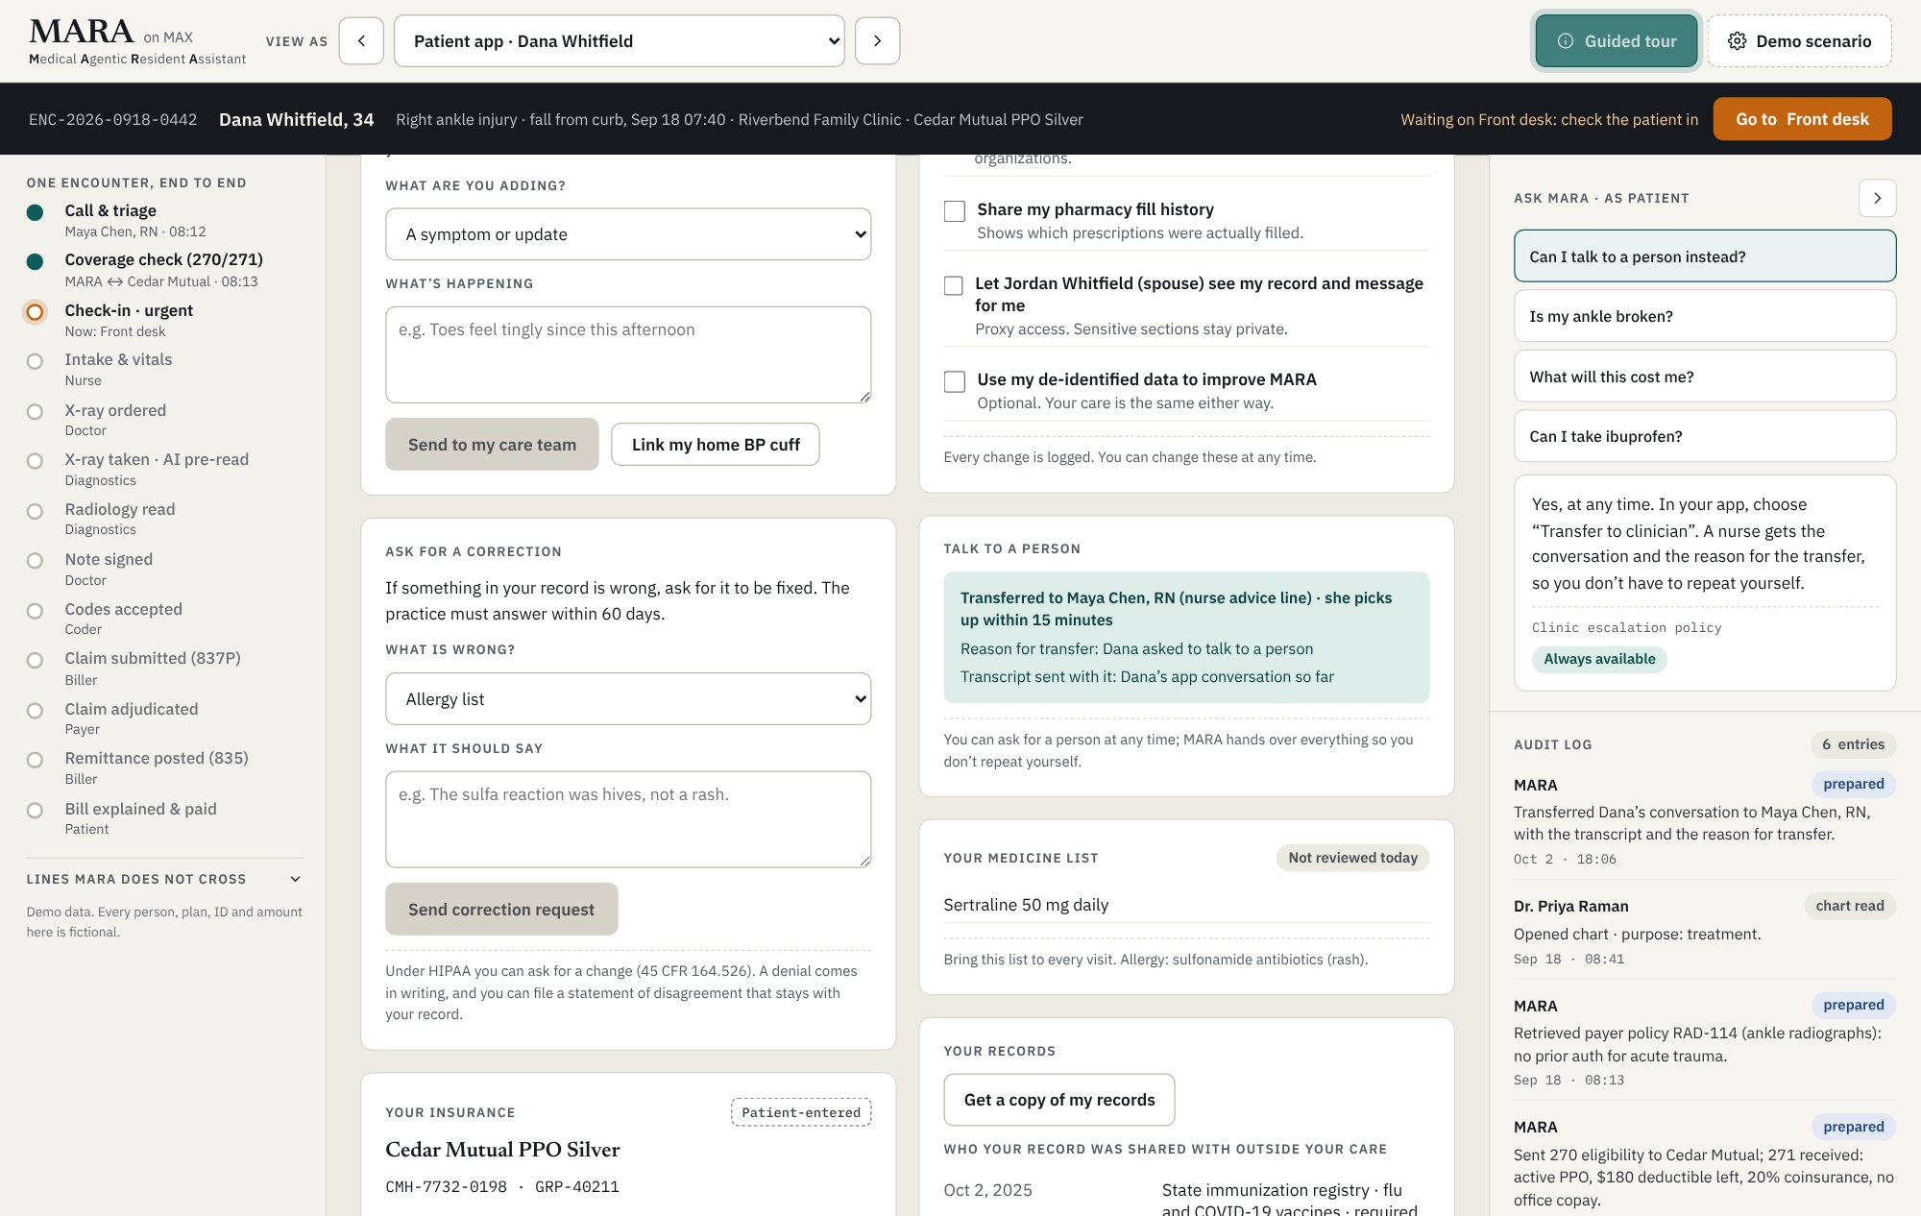Click the X-ray ordered step marker

(35, 412)
